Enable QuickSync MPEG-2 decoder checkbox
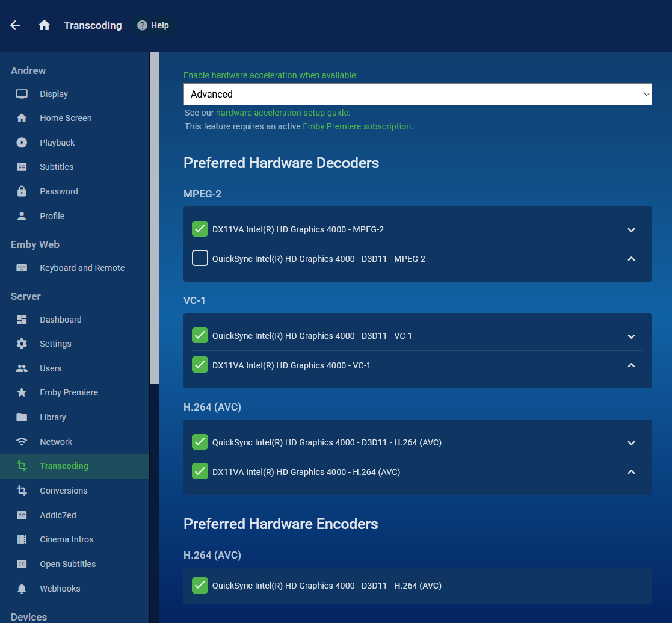This screenshot has width=672, height=623. tap(200, 258)
